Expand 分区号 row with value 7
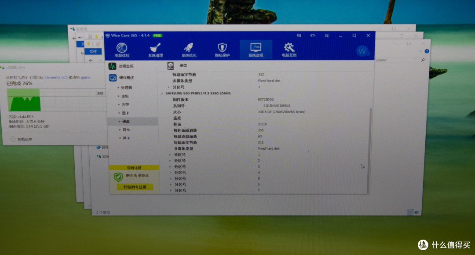The width and height of the screenshot is (475, 255). click(171, 190)
